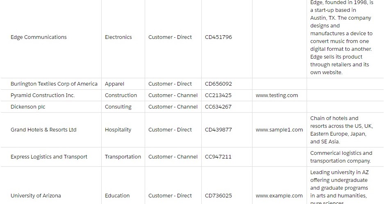The height and width of the screenshot is (204, 389).
Task: Select account number CD451796 cell
Action: pyautogui.click(x=218, y=37)
